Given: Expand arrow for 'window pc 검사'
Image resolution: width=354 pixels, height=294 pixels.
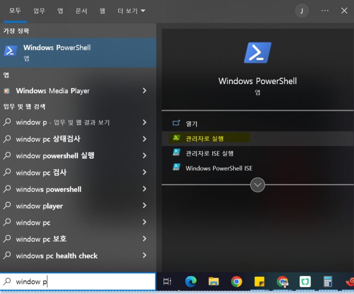Looking at the screenshot, I should click(x=144, y=172).
